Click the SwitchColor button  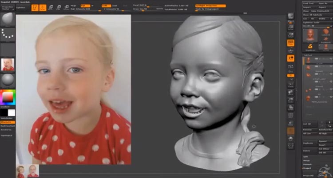[8, 118]
